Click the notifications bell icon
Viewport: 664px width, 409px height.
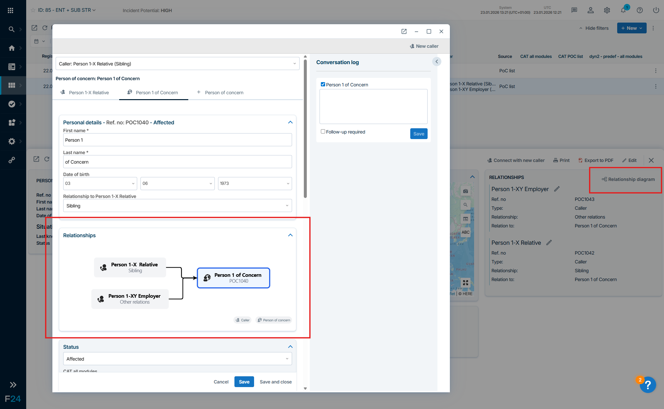623,10
